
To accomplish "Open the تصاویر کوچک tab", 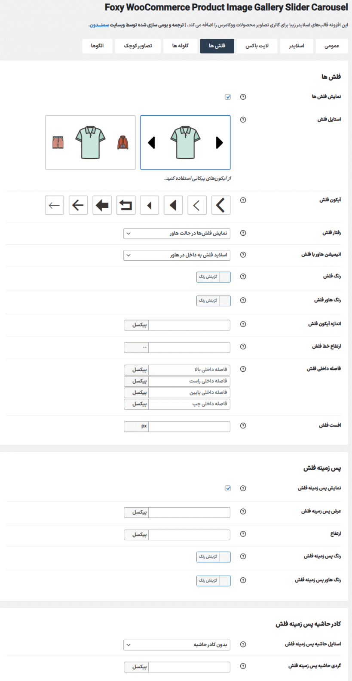I will 138,46.
